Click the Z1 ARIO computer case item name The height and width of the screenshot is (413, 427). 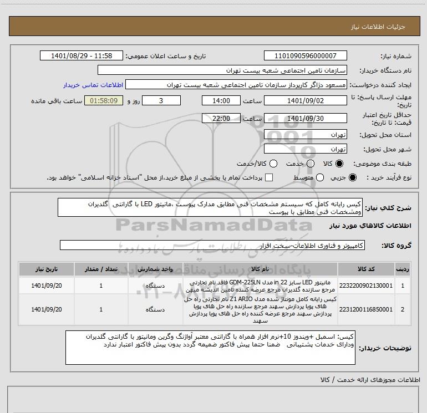[x=260, y=310]
